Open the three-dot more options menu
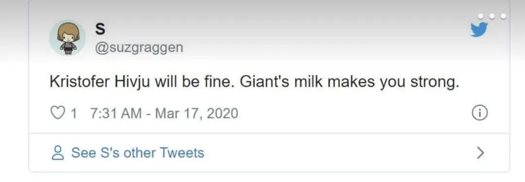Viewport: 525px width, 182px height. (x=492, y=16)
